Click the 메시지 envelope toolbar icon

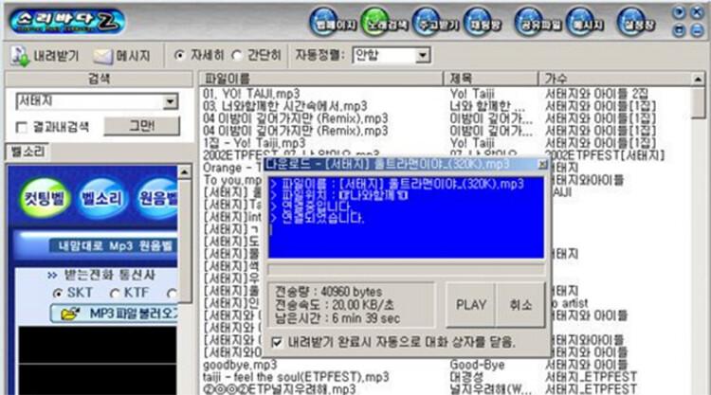[x=121, y=56]
